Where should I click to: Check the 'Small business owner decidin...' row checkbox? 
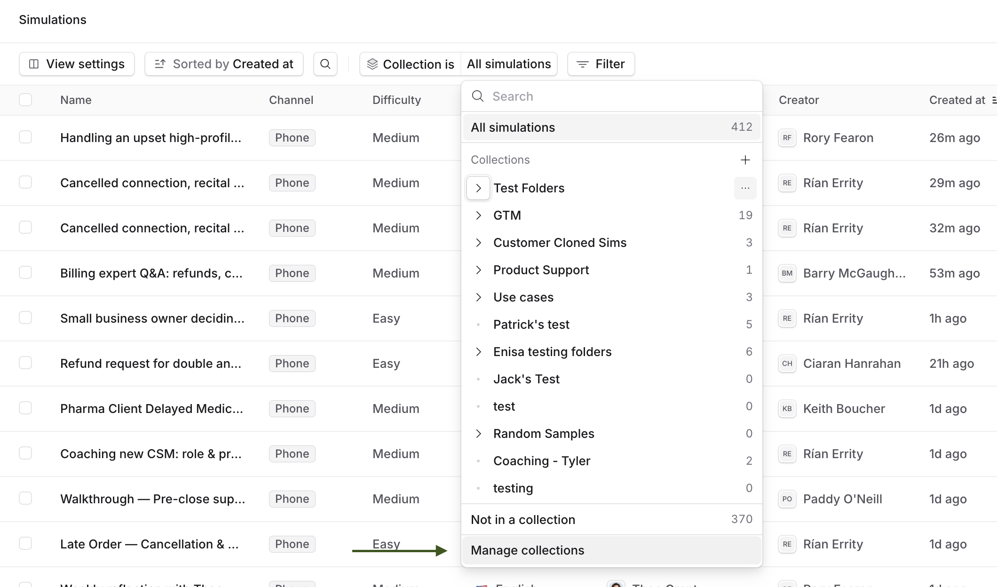point(25,317)
